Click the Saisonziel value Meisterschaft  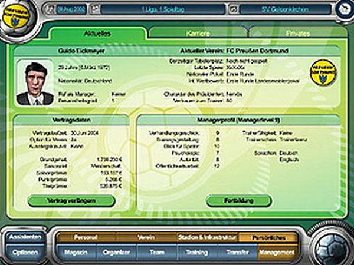[106, 166]
